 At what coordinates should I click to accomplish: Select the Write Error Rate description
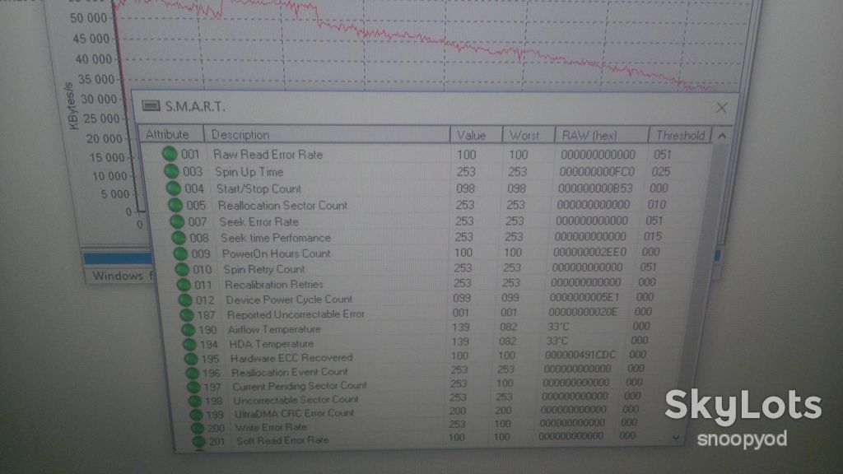coord(270,427)
